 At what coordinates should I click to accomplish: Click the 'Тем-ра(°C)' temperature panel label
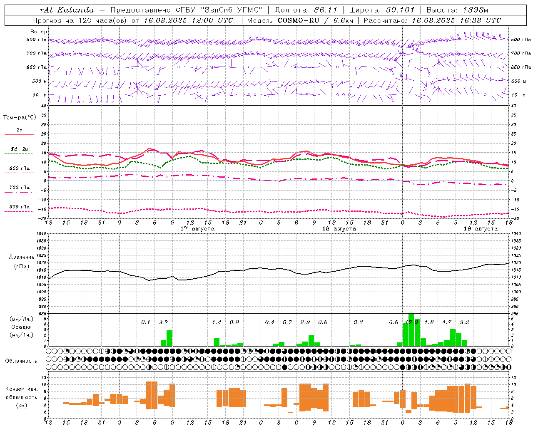[x=20, y=118]
